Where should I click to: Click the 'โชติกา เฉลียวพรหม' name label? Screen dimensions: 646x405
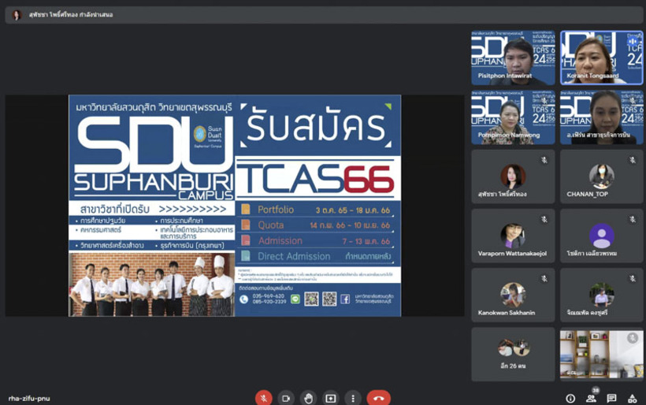[x=592, y=254]
